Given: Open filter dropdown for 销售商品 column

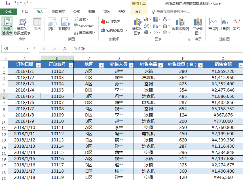Looking at the screenshot, I should [160, 65].
